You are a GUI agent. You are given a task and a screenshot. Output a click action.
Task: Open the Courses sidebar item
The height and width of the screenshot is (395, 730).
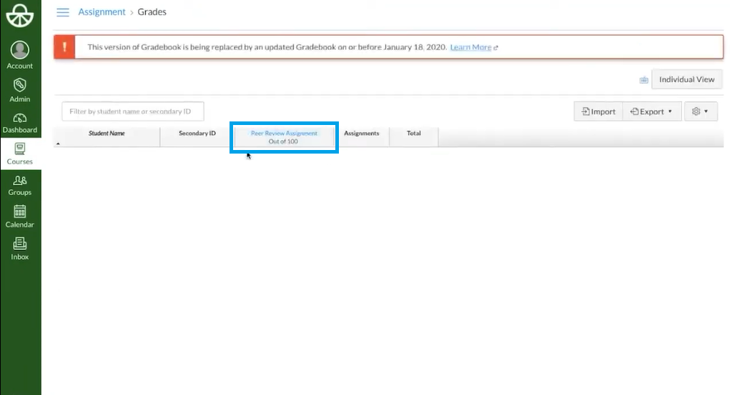[20, 153]
